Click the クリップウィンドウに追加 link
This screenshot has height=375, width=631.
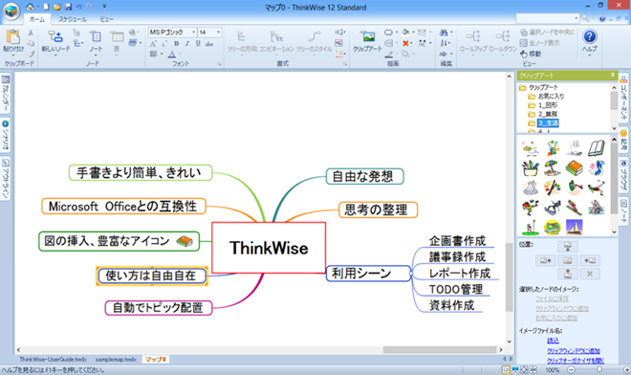pyautogui.click(x=573, y=351)
